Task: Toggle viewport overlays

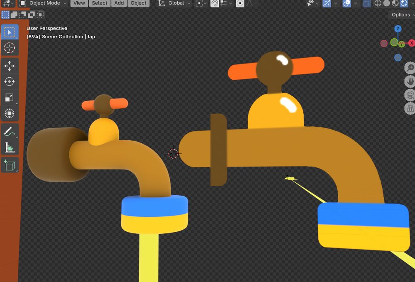Action: (347, 3)
